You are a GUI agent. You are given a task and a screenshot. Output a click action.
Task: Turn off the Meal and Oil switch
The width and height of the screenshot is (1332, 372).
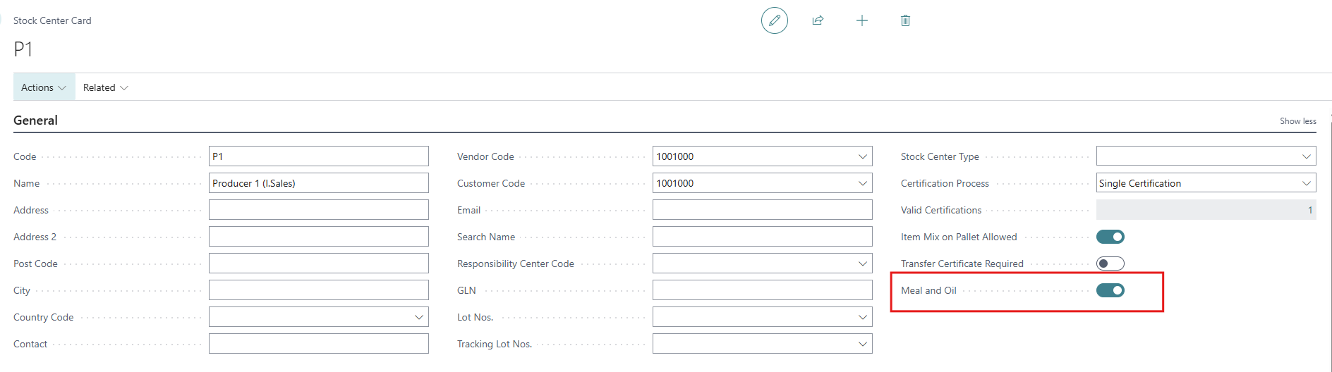point(1110,290)
